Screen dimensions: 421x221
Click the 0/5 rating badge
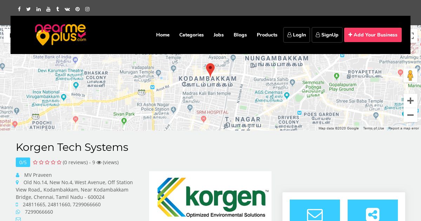(x=23, y=162)
